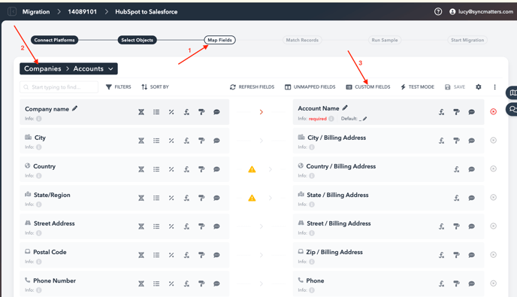Go to the Select Objects step
This screenshot has height=297, width=517.
pyautogui.click(x=138, y=40)
